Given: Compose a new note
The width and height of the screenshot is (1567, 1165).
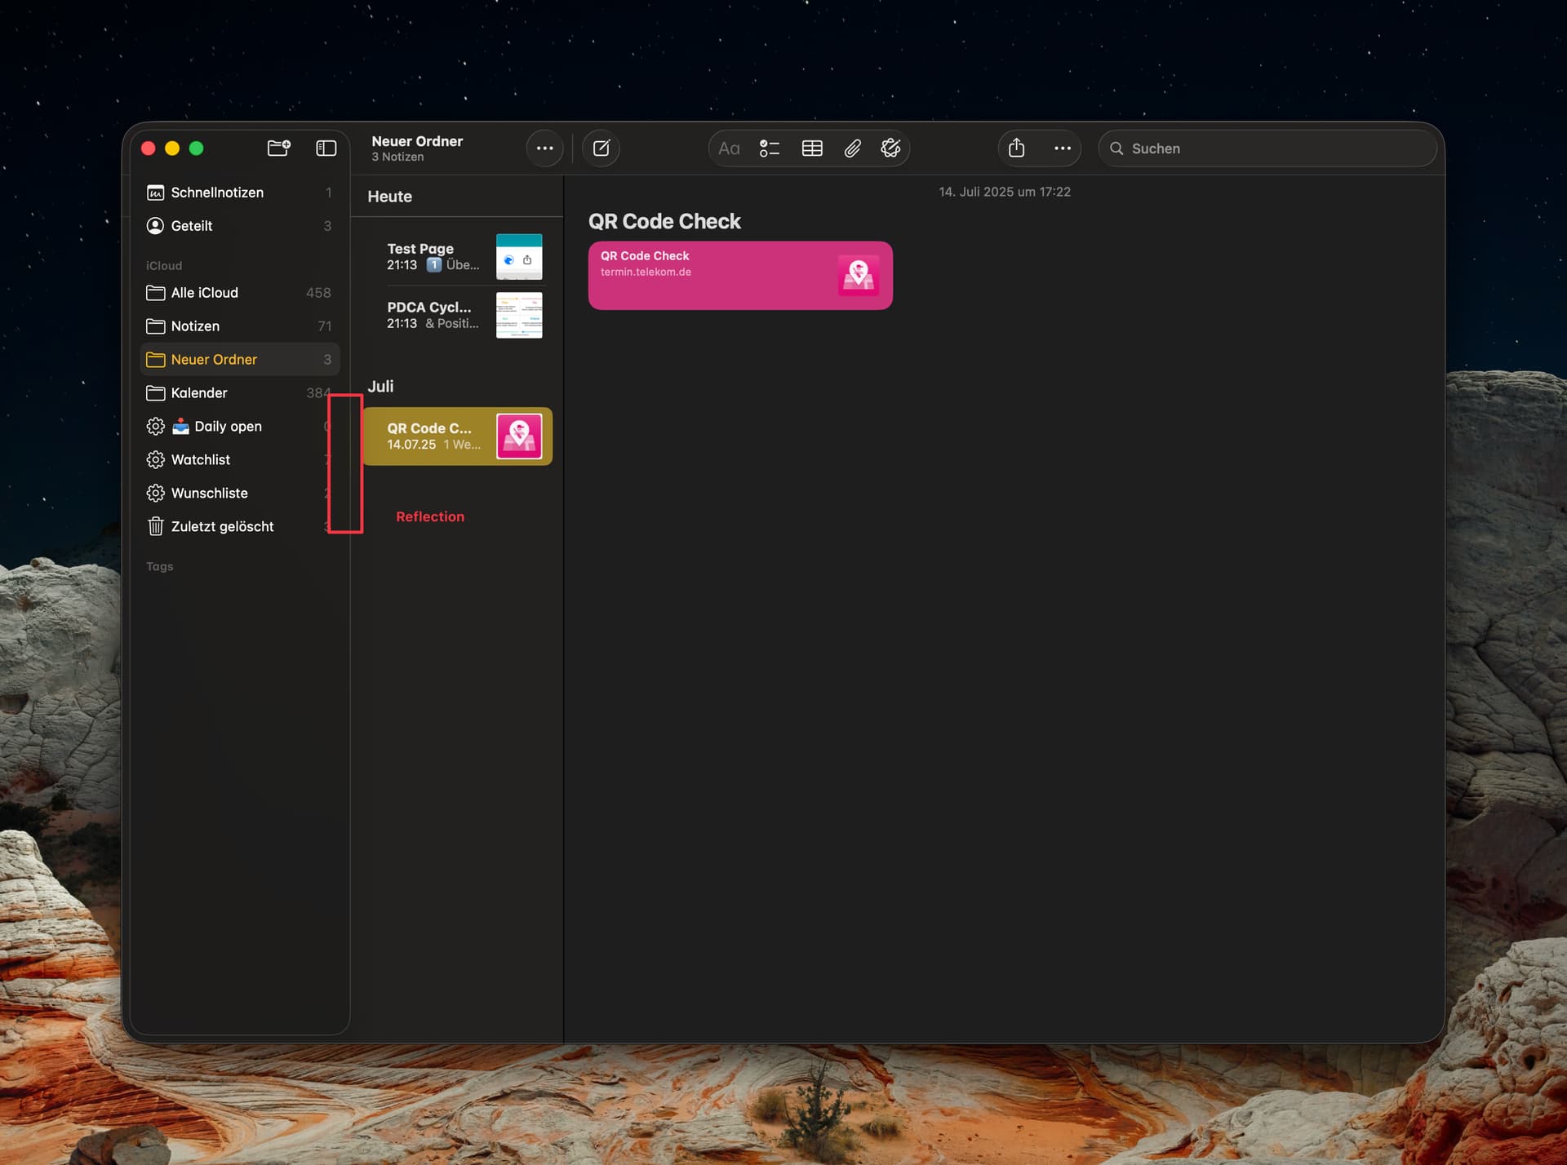Looking at the screenshot, I should point(601,148).
